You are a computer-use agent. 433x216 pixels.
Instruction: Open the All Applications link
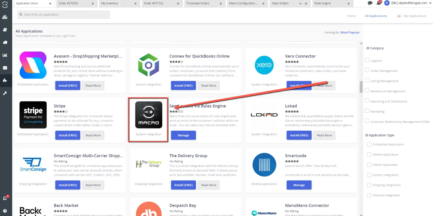point(376,16)
